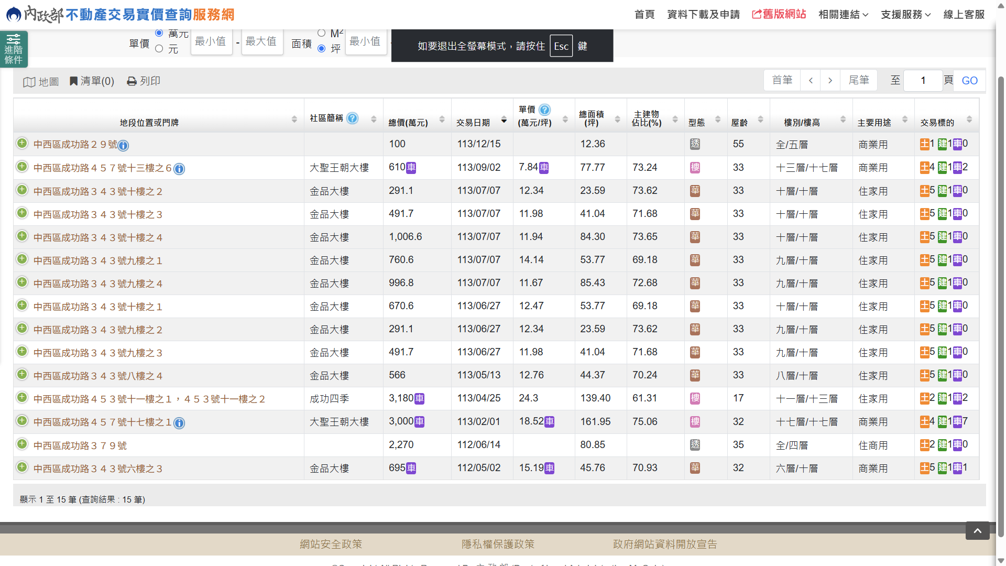Expand row details for 成功路３７９號

[22, 444]
